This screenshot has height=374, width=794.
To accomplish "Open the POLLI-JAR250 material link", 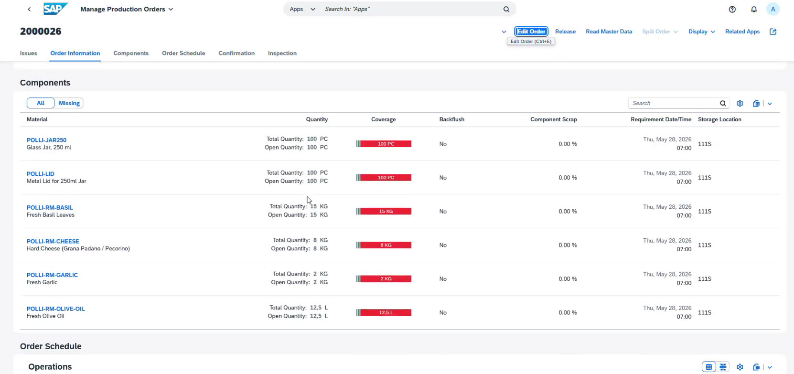I will point(46,140).
